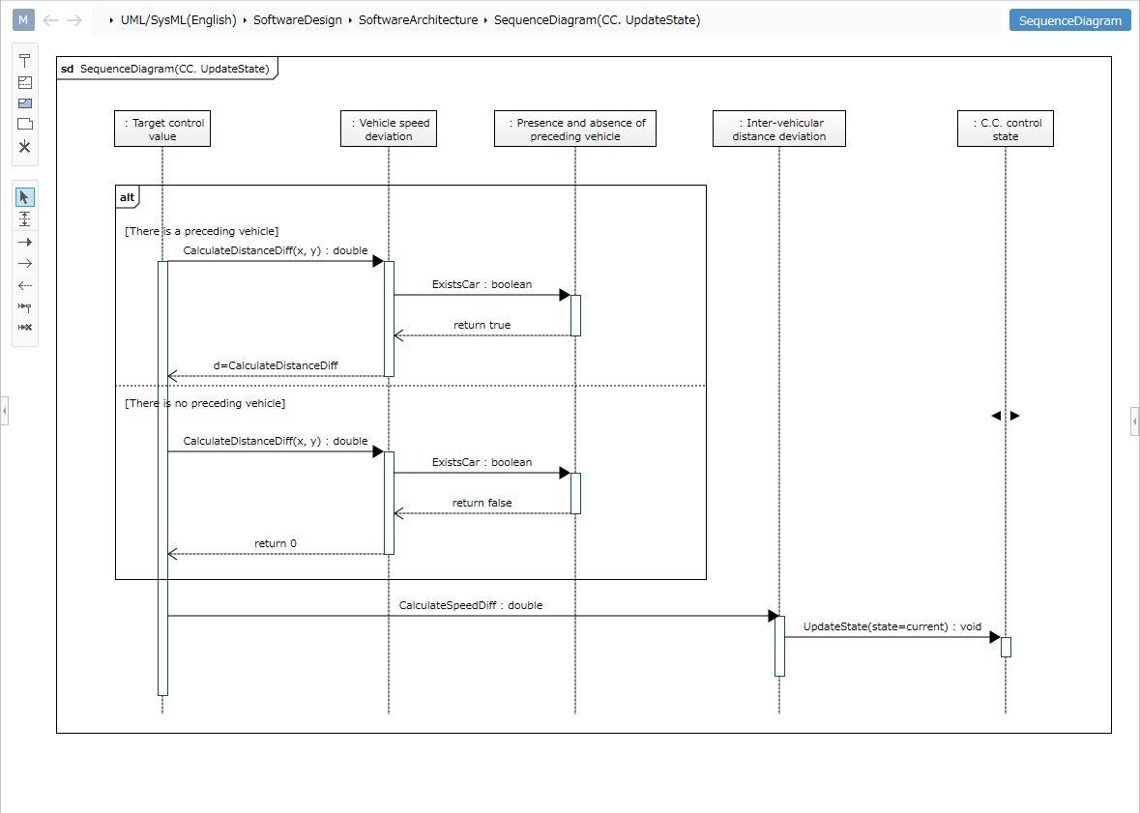1140x813 pixels.
Task: Open the SoftwareArchitecture breadcrumb
Action: click(x=418, y=20)
